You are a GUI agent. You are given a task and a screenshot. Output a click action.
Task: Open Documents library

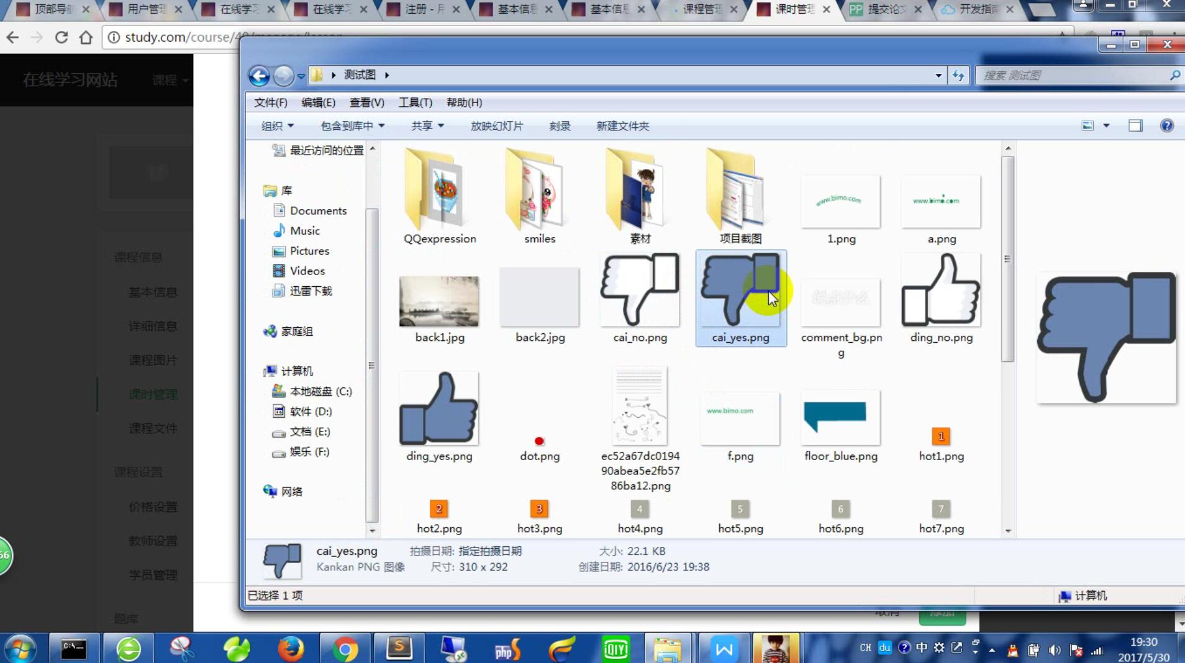[309, 210]
